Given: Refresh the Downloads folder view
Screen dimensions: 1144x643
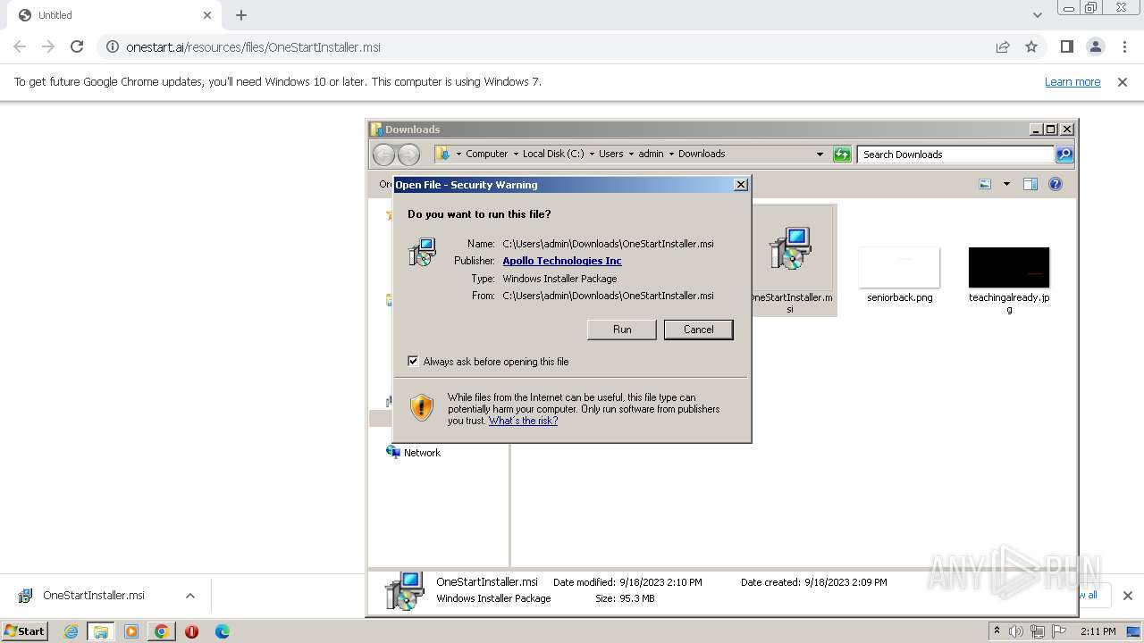Looking at the screenshot, I should pyautogui.click(x=842, y=154).
